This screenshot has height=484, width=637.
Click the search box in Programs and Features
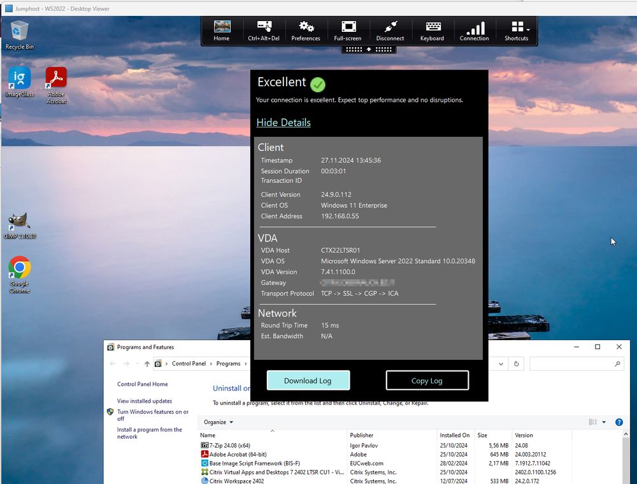577,364
